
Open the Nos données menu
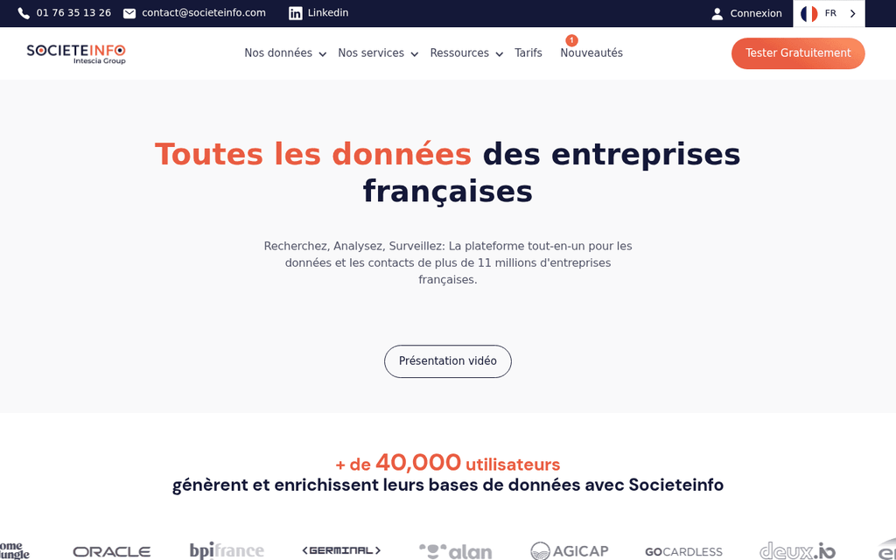tap(278, 52)
